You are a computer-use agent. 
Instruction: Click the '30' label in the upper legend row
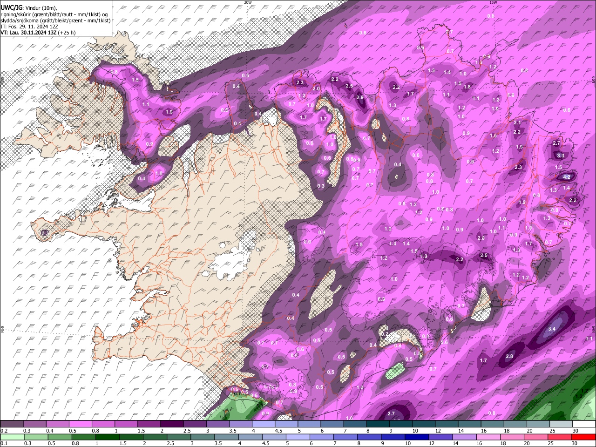(576, 431)
